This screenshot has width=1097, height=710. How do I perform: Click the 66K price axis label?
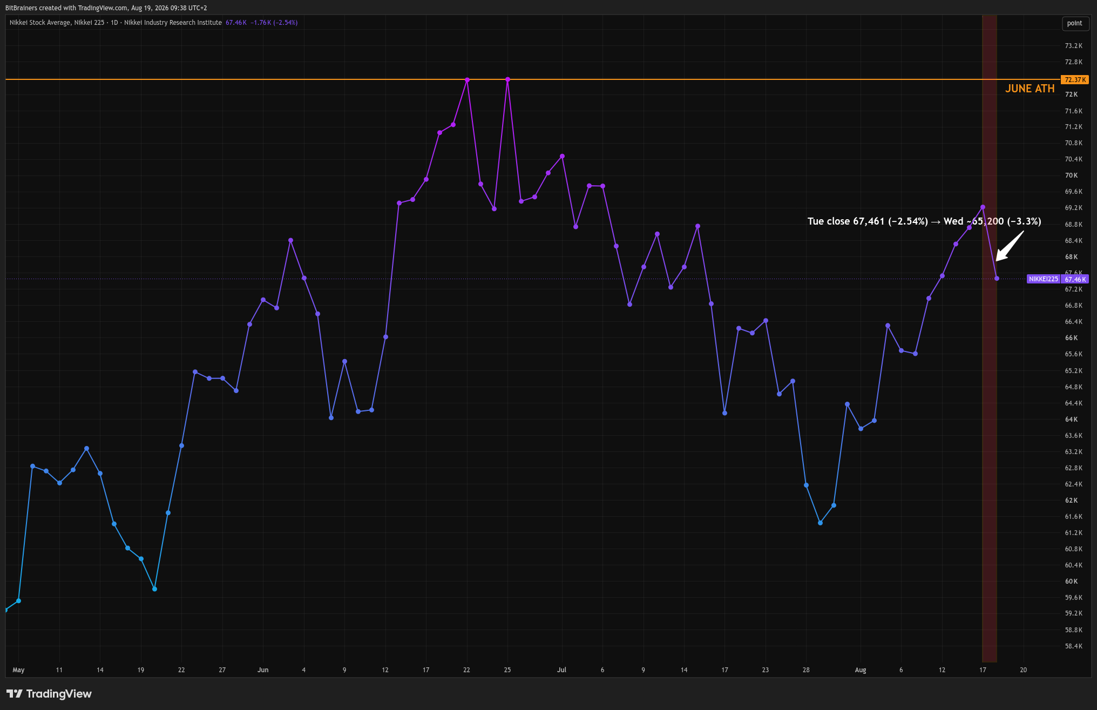(x=1071, y=338)
